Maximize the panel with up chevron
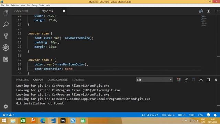This screenshot has width=220, height=124. [201, 80]
